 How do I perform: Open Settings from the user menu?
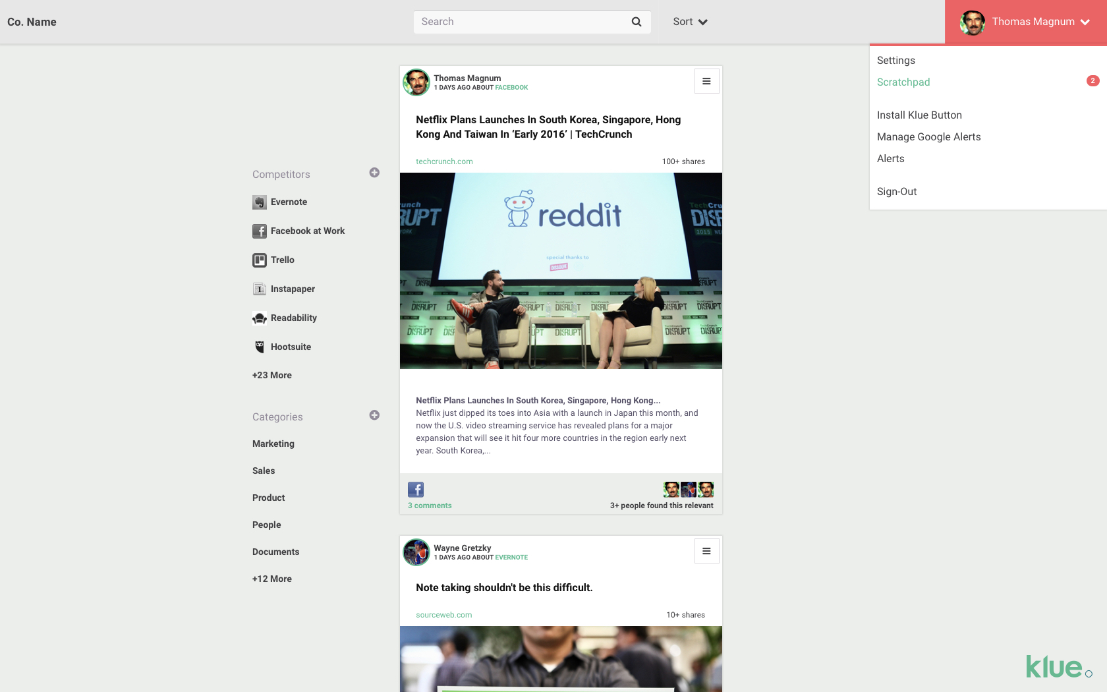(x=896, y=61)
